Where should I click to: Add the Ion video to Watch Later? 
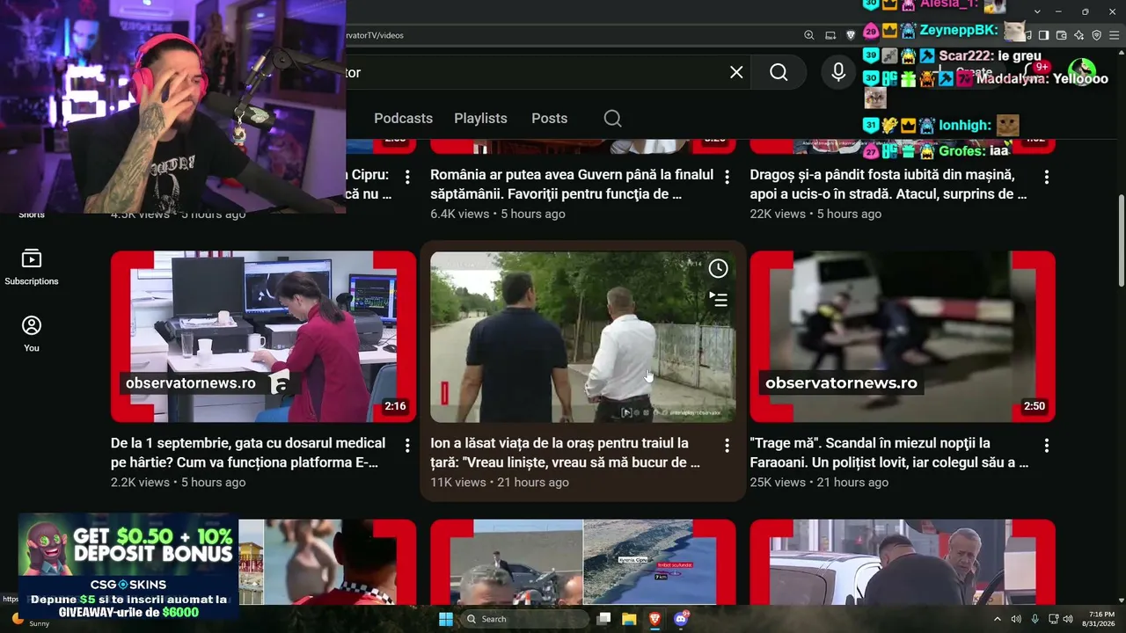pos(718,269)
